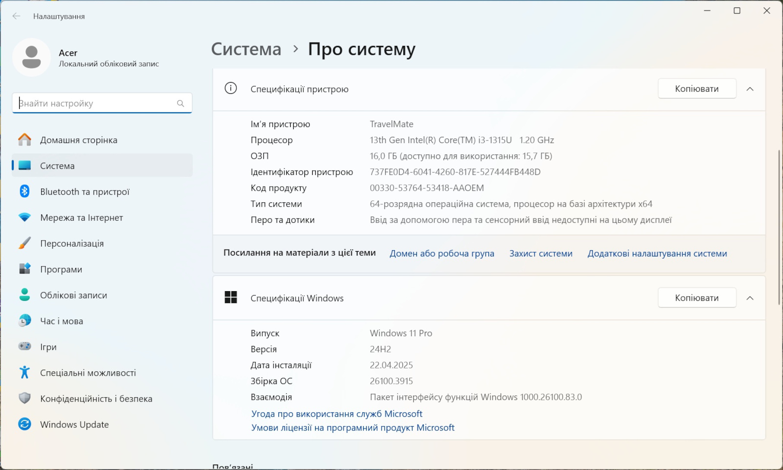Open the Windows Update section
This screenshot has width=783, height=470.
(x=102, y=425)
